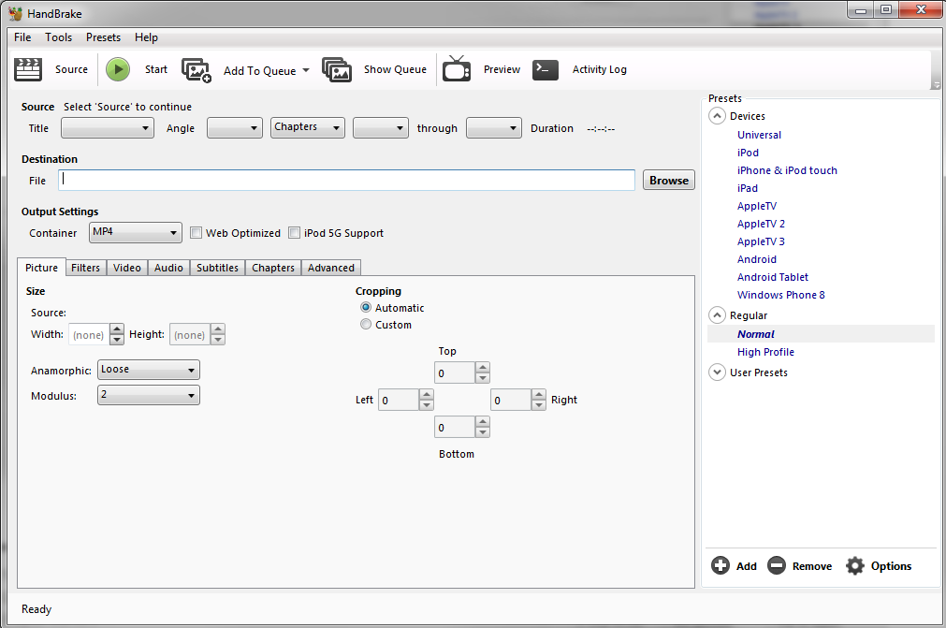Screen dimensions: 946x628
Task: Click the Source clapperboard icon
Action: click(28, 69)
